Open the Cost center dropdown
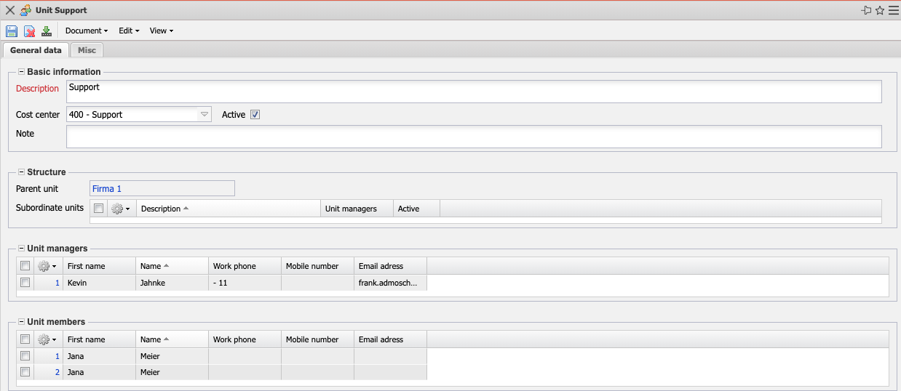Screen dimensions: 901x391 (205, 115)
